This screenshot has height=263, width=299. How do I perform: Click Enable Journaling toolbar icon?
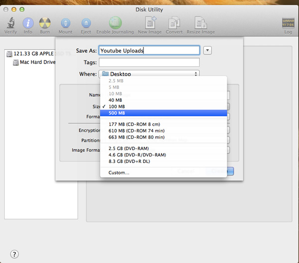(115, 23)
